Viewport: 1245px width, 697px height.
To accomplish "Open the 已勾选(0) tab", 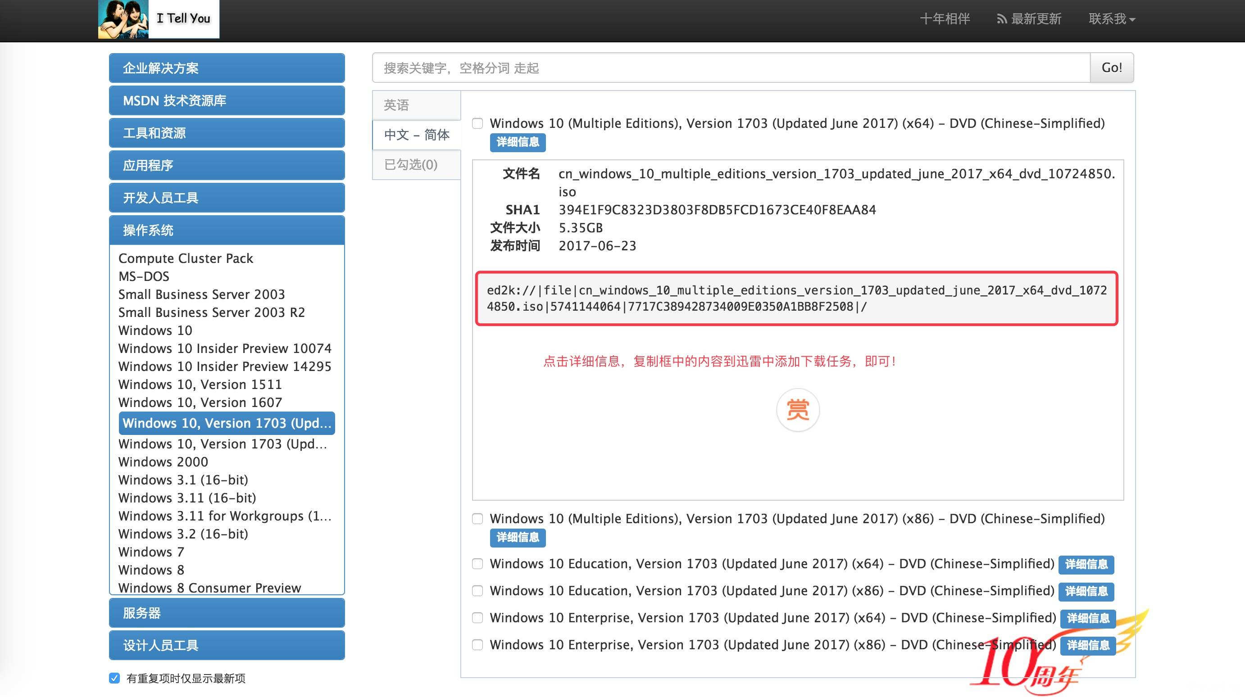I will tap(416, 165).
